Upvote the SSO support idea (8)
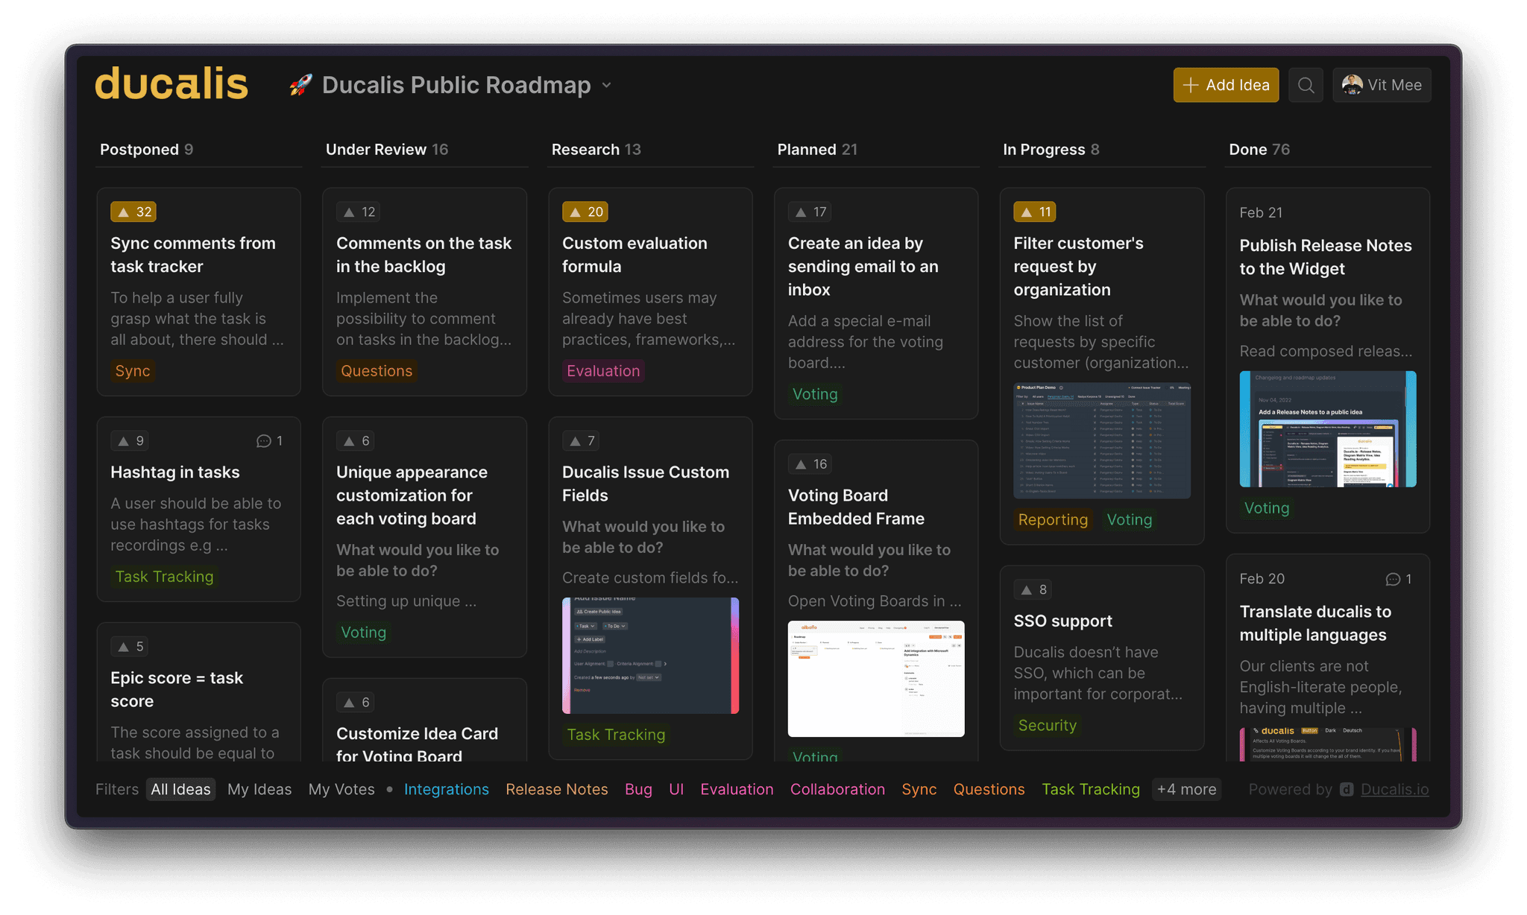Screen dimensions: 1527x915 click(x=1033, y=589)
